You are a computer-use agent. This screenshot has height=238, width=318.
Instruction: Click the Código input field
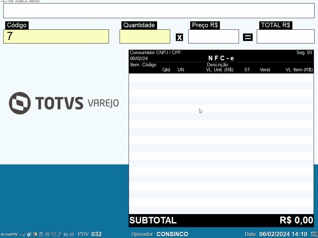(x=56, y=36)
